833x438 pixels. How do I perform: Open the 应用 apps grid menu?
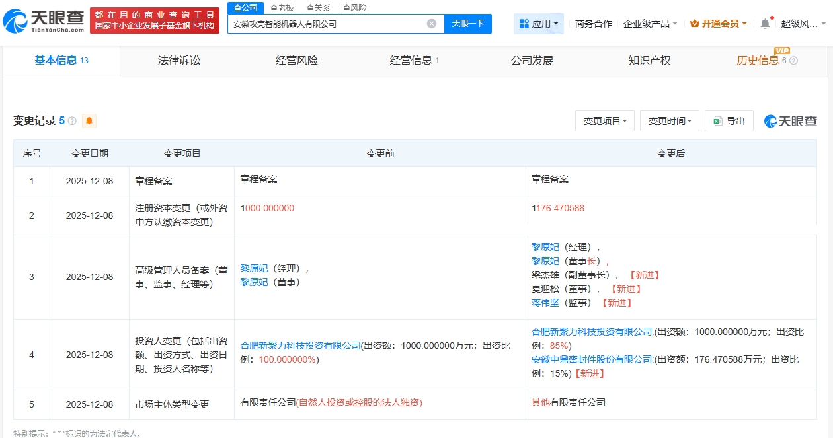click(x=538, y=24)
